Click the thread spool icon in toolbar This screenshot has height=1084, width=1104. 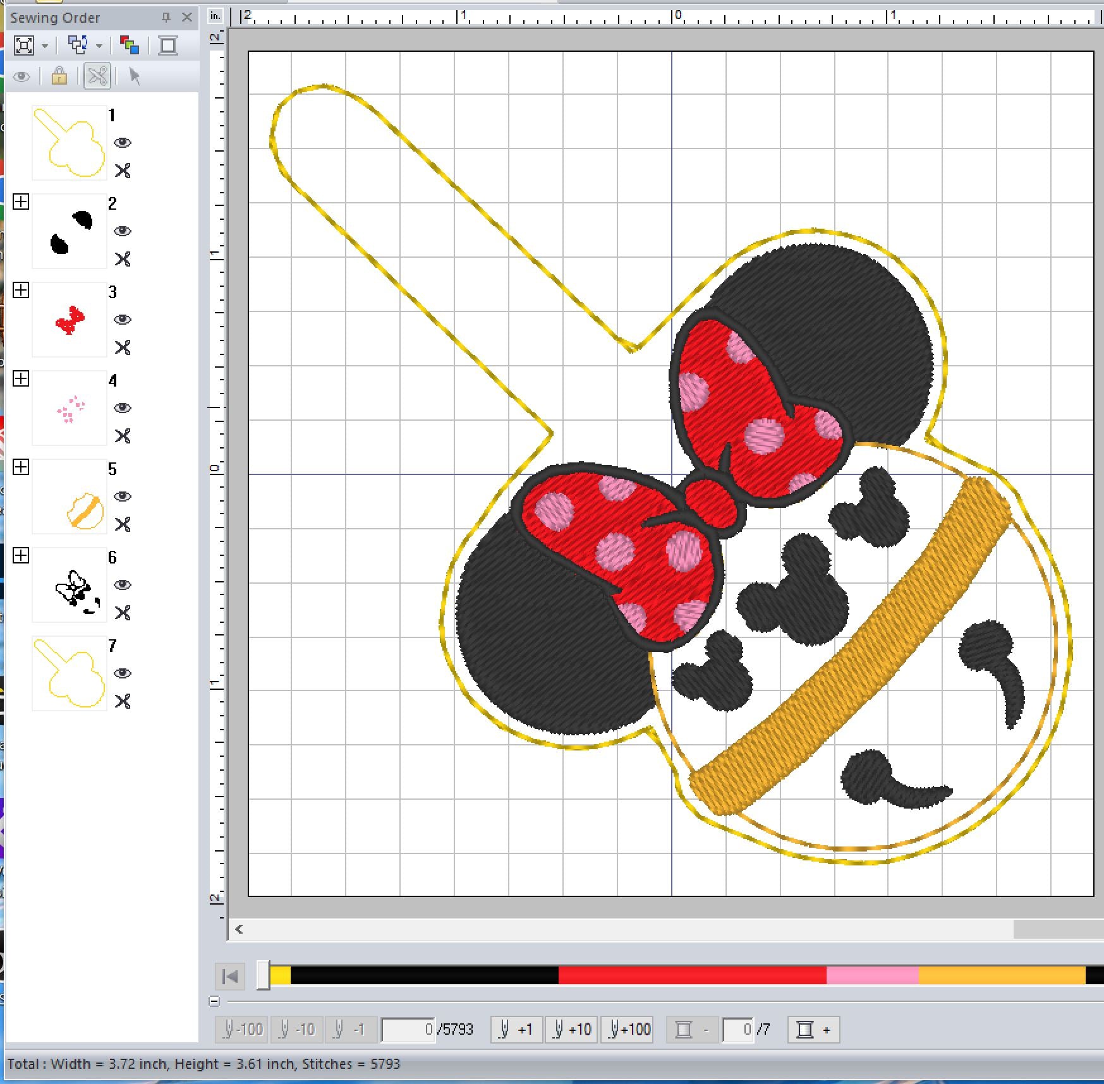tap(168, 45)
